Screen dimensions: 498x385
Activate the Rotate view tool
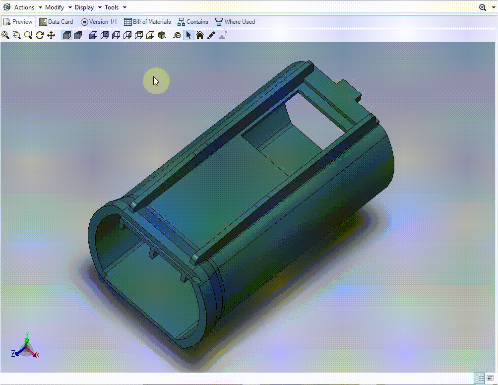40,35
